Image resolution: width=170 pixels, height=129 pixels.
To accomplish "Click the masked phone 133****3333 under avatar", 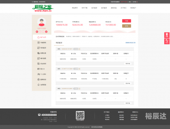I will click(41, 28).
